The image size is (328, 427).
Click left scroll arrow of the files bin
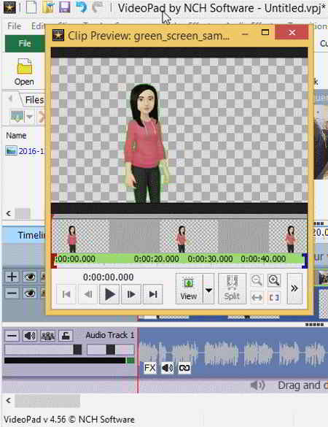click(9, 213)
